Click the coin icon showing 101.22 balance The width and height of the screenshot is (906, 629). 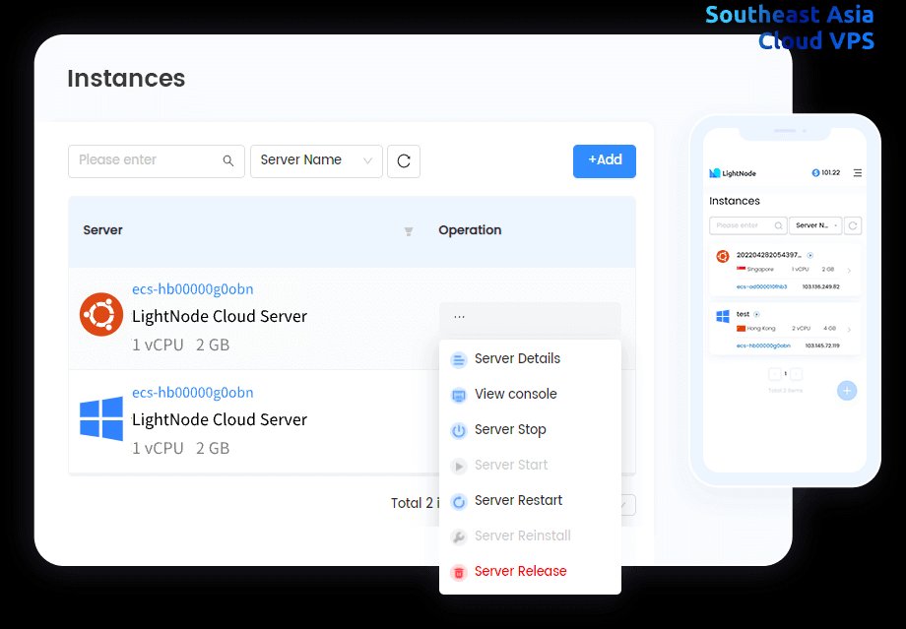(x=815, y=172)
